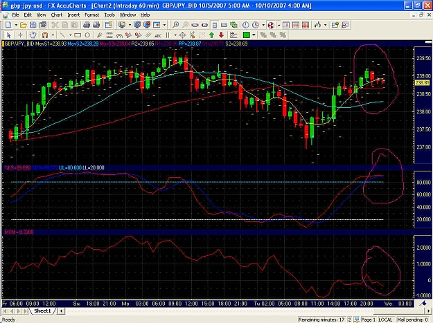Expand dropdown arrow next to magnet tool
The width and height of the screenshot is (433, 323).
[53, 35]
